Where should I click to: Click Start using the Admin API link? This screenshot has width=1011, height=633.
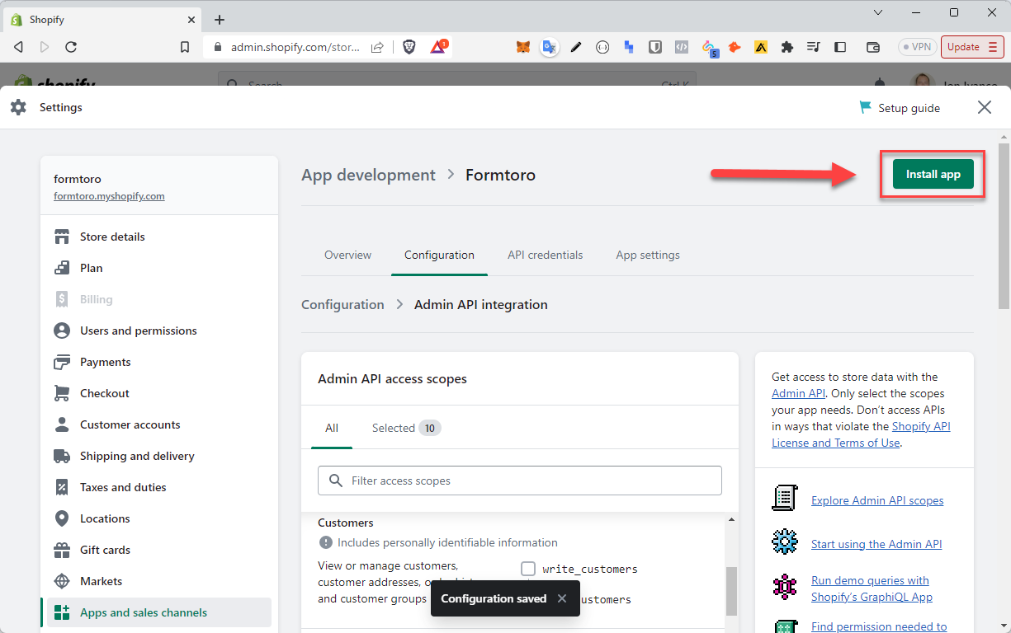876,544
